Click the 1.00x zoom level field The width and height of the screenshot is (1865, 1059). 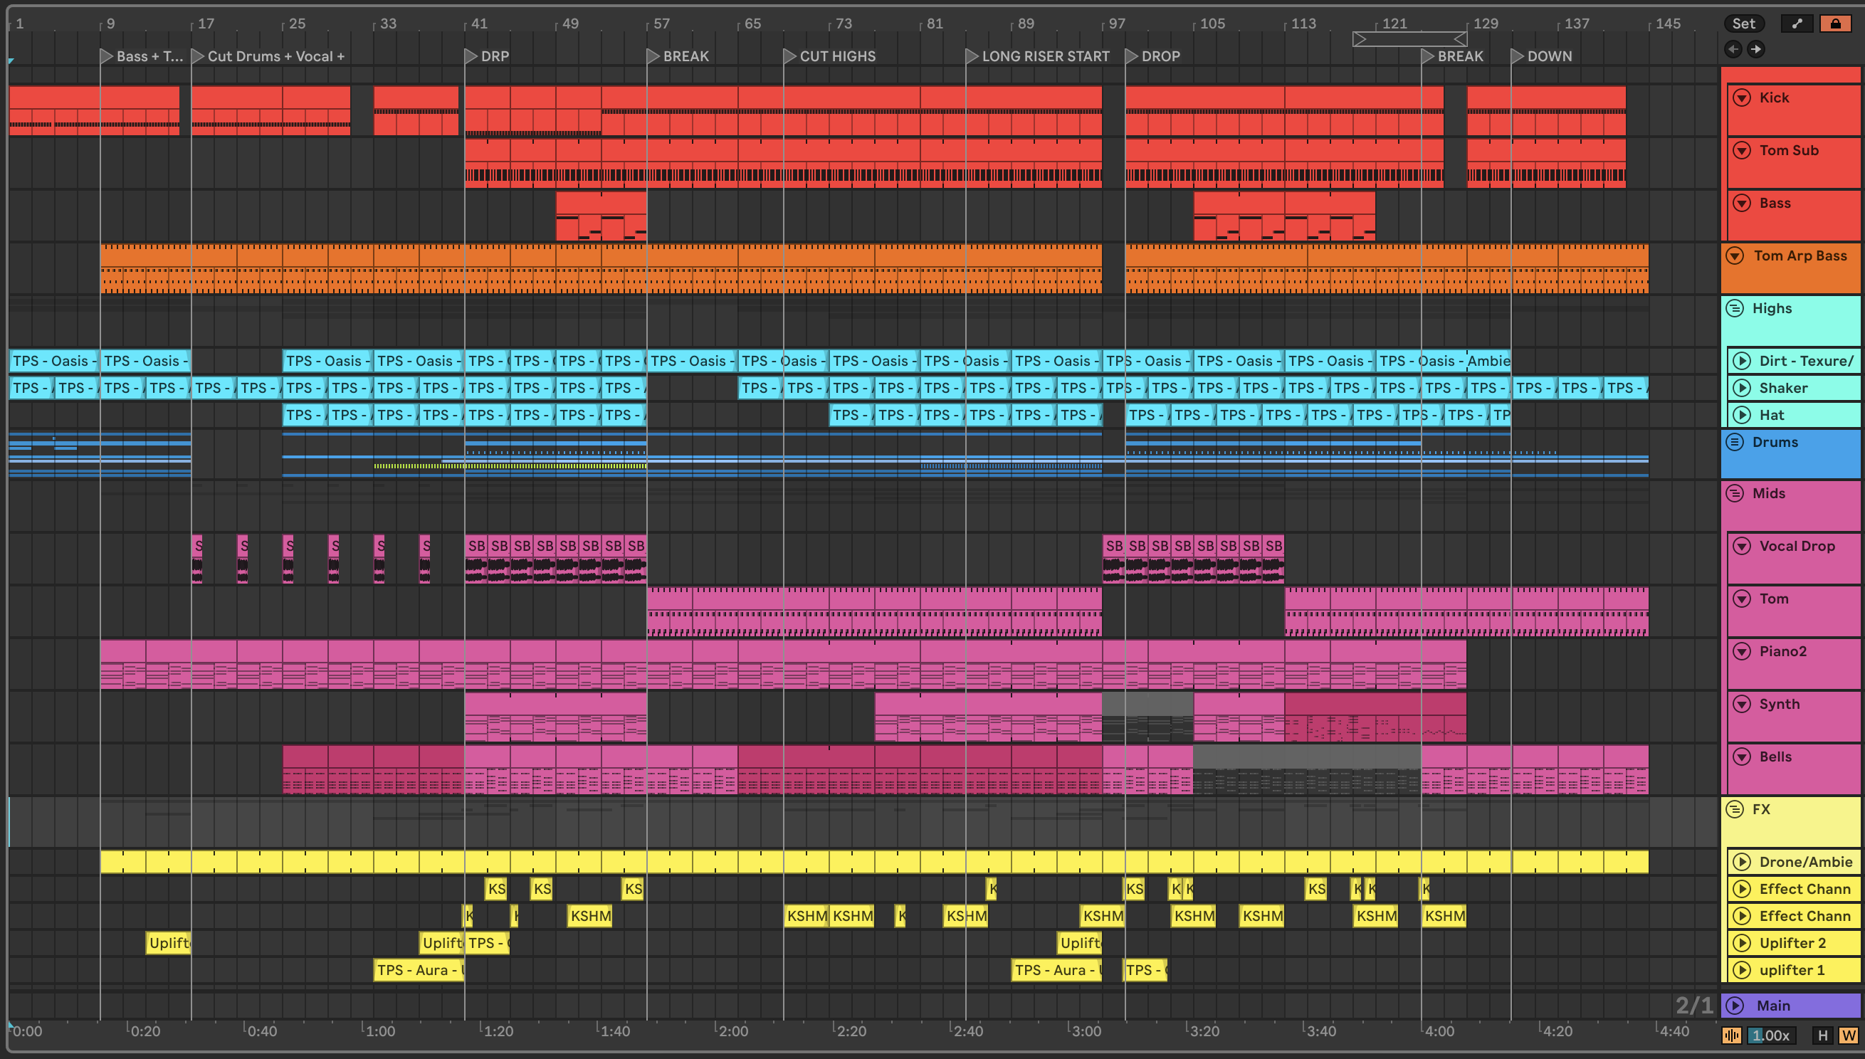pyautogui.click(x=1770, y=1035)
